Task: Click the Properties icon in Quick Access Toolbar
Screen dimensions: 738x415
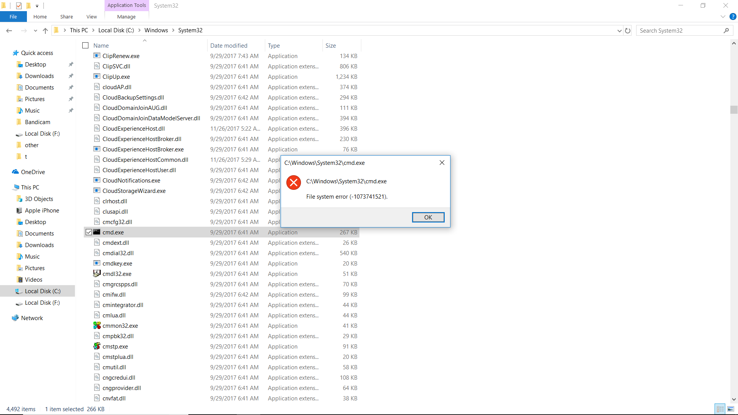Action: [x=19, y=5]
